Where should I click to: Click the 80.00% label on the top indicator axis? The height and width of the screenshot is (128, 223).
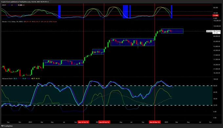click(215, 8)
